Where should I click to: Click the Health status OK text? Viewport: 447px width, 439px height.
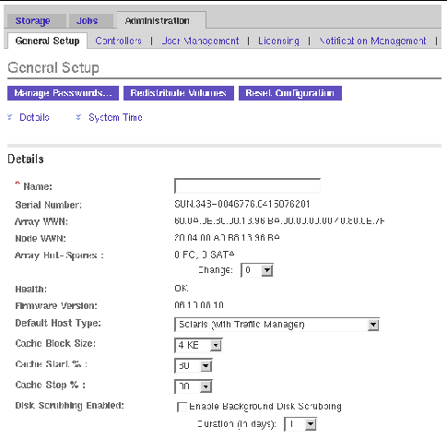click(x=182, y=289)
